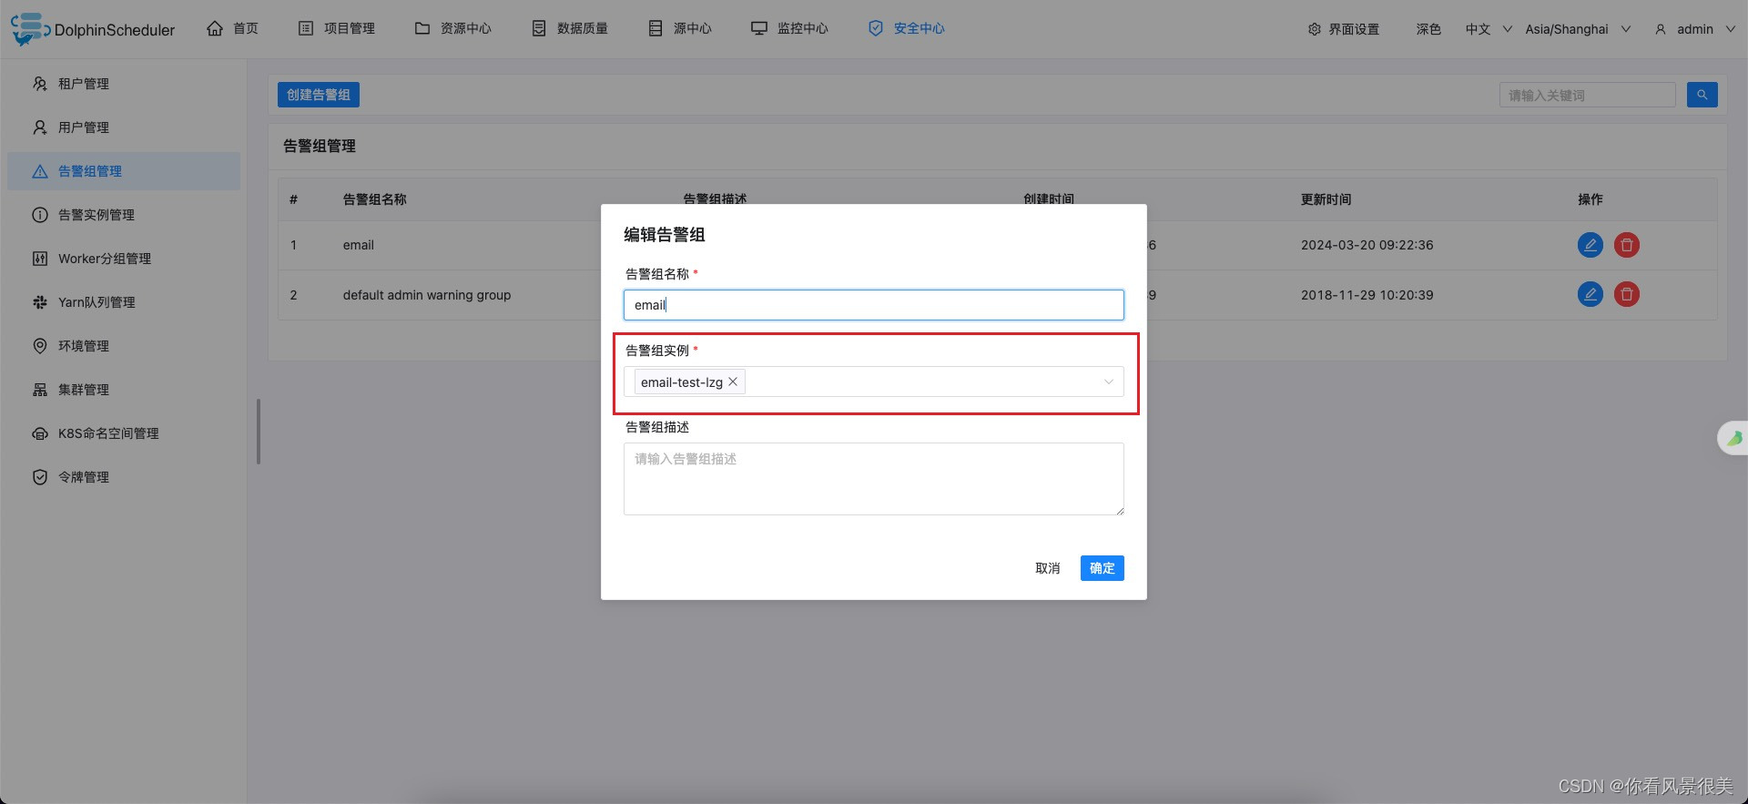Open 源中心 datasource center
This screenshot has height=804, width=1748.
coord(680,29)
